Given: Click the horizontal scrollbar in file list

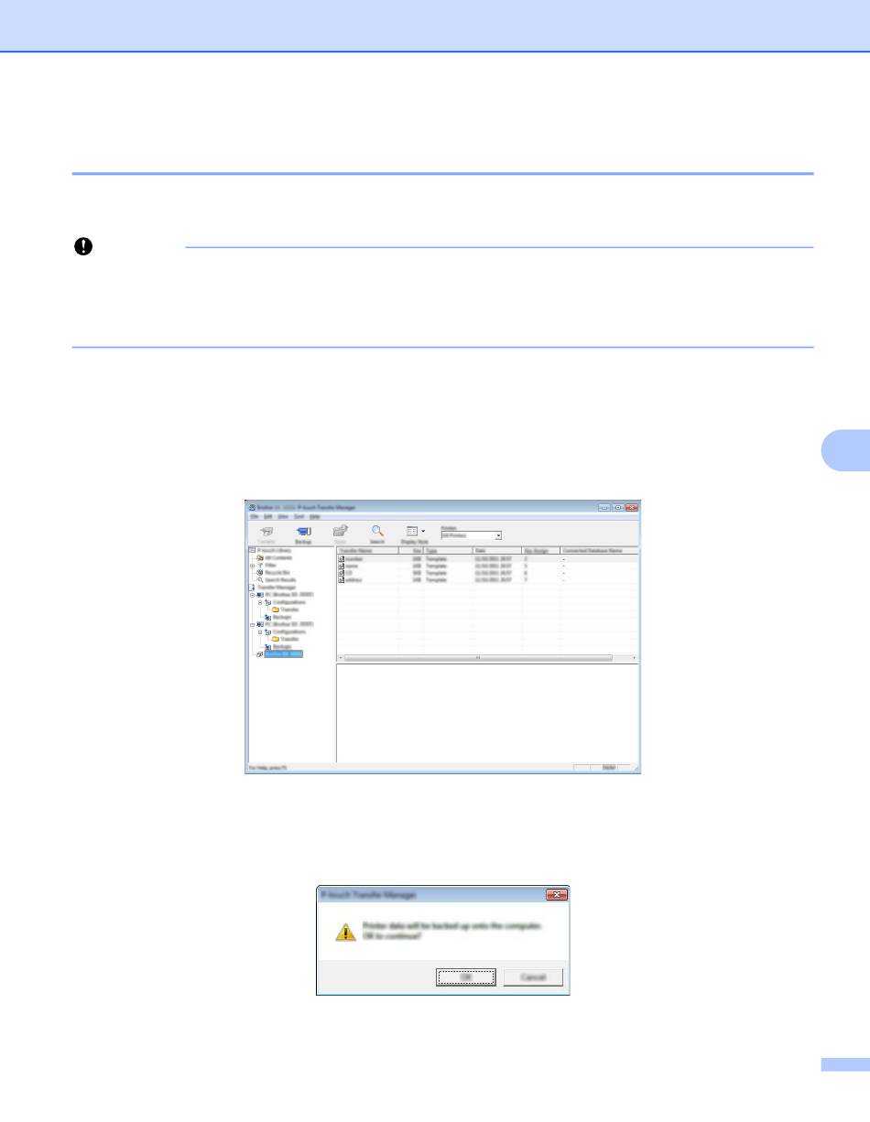Looking at the screenshot, I should 477,658.
